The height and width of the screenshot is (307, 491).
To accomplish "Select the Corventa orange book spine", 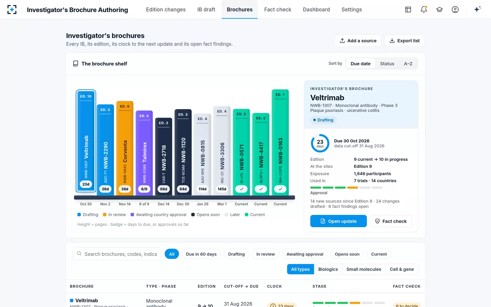I will point(125,148).
